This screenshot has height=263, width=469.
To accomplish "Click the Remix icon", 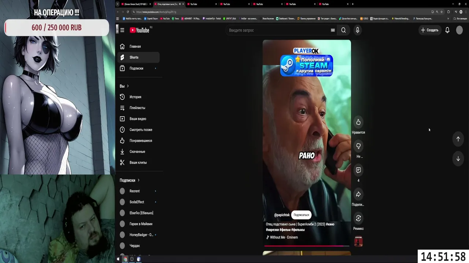I will coord(358,218).
